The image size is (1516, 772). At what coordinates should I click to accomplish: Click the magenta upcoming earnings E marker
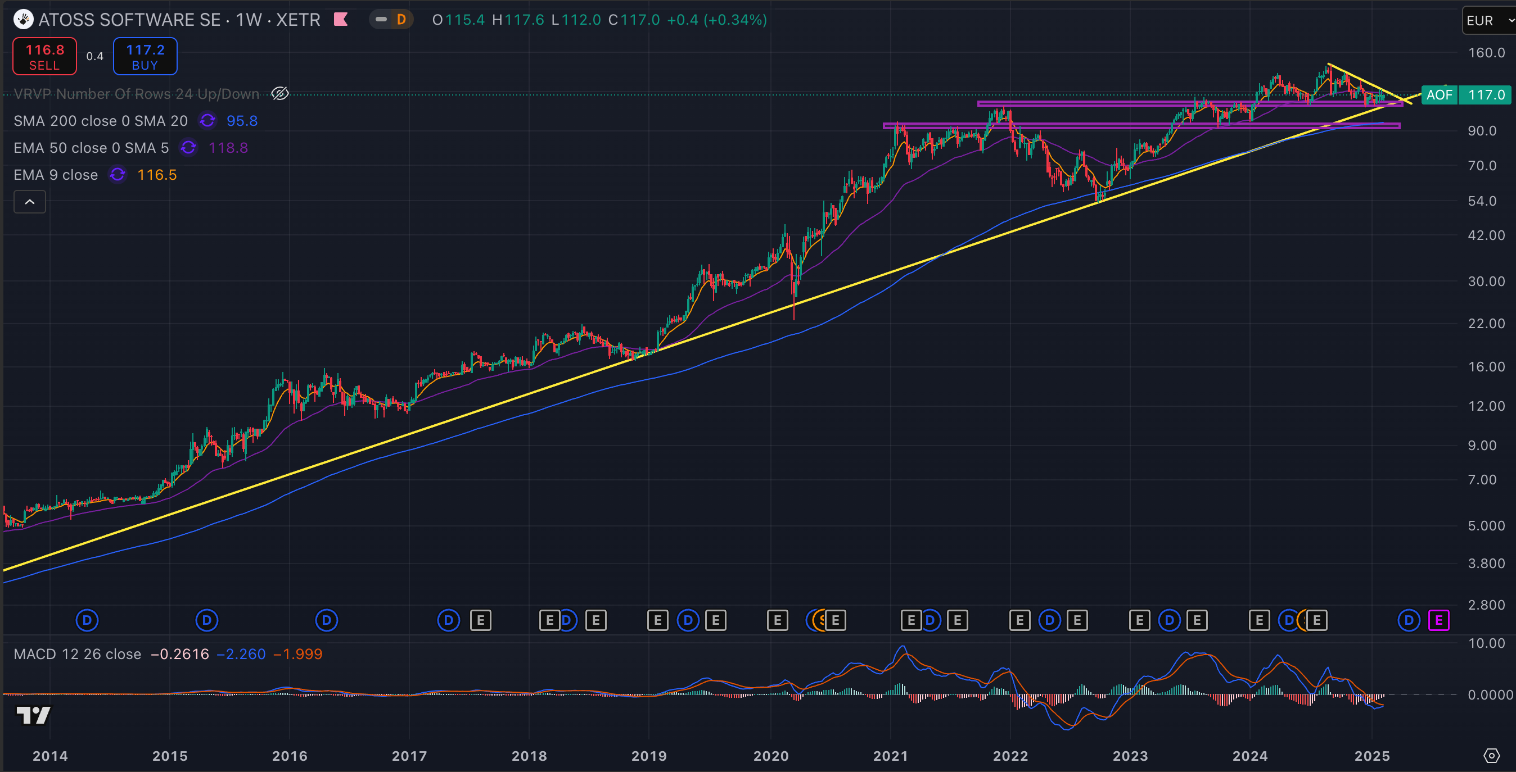pyautogui.click(x=1439, y=620)
